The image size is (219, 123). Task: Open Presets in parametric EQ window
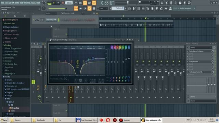point(118,40)
